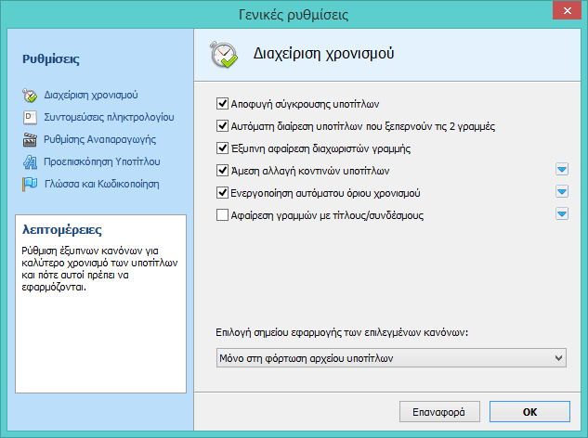Uncheck Αποφυγή σύγκρουσης υποτίτλων
Image resolution: width=588 pixels, height=438 pixels.
click(222, 104)
